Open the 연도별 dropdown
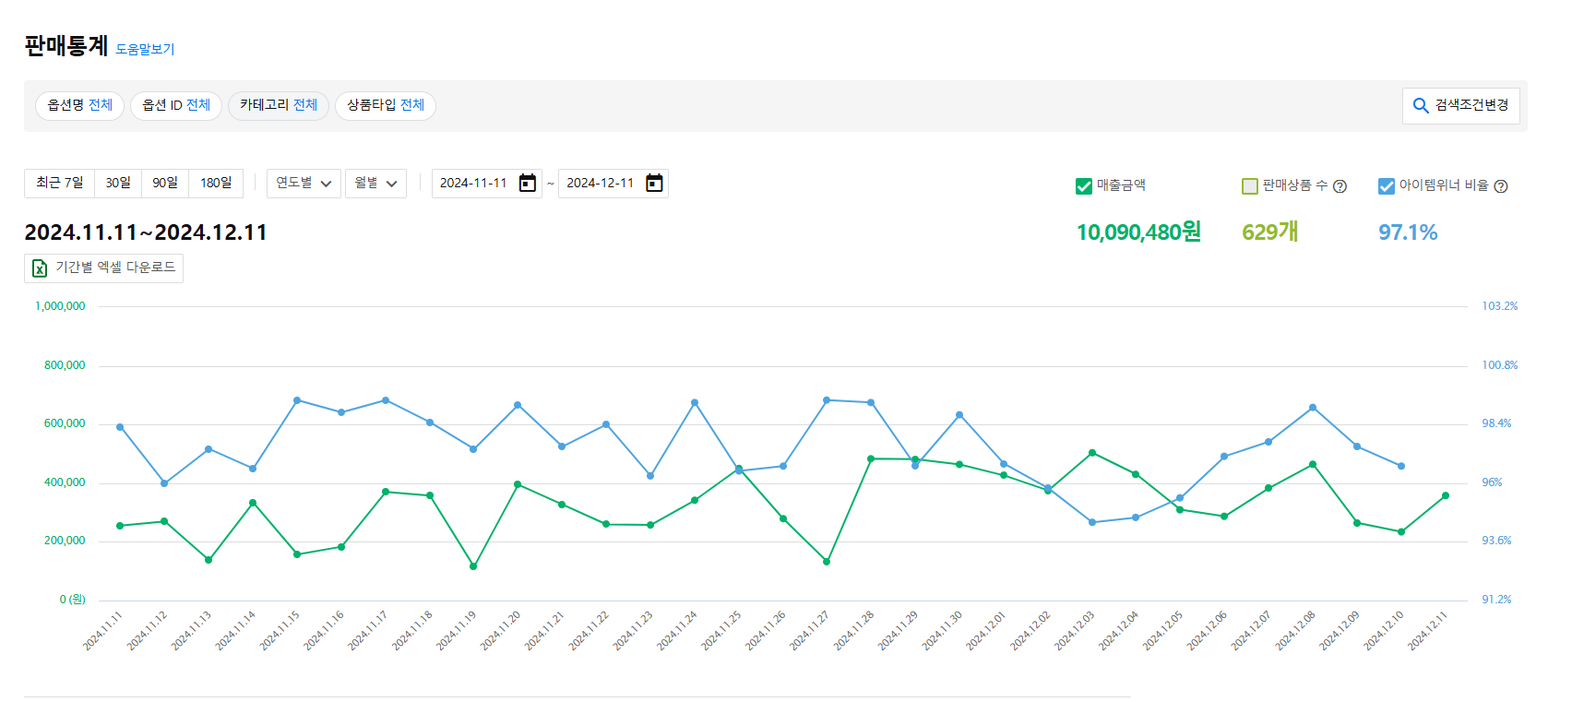1584x702 pixels. (304, 184)
